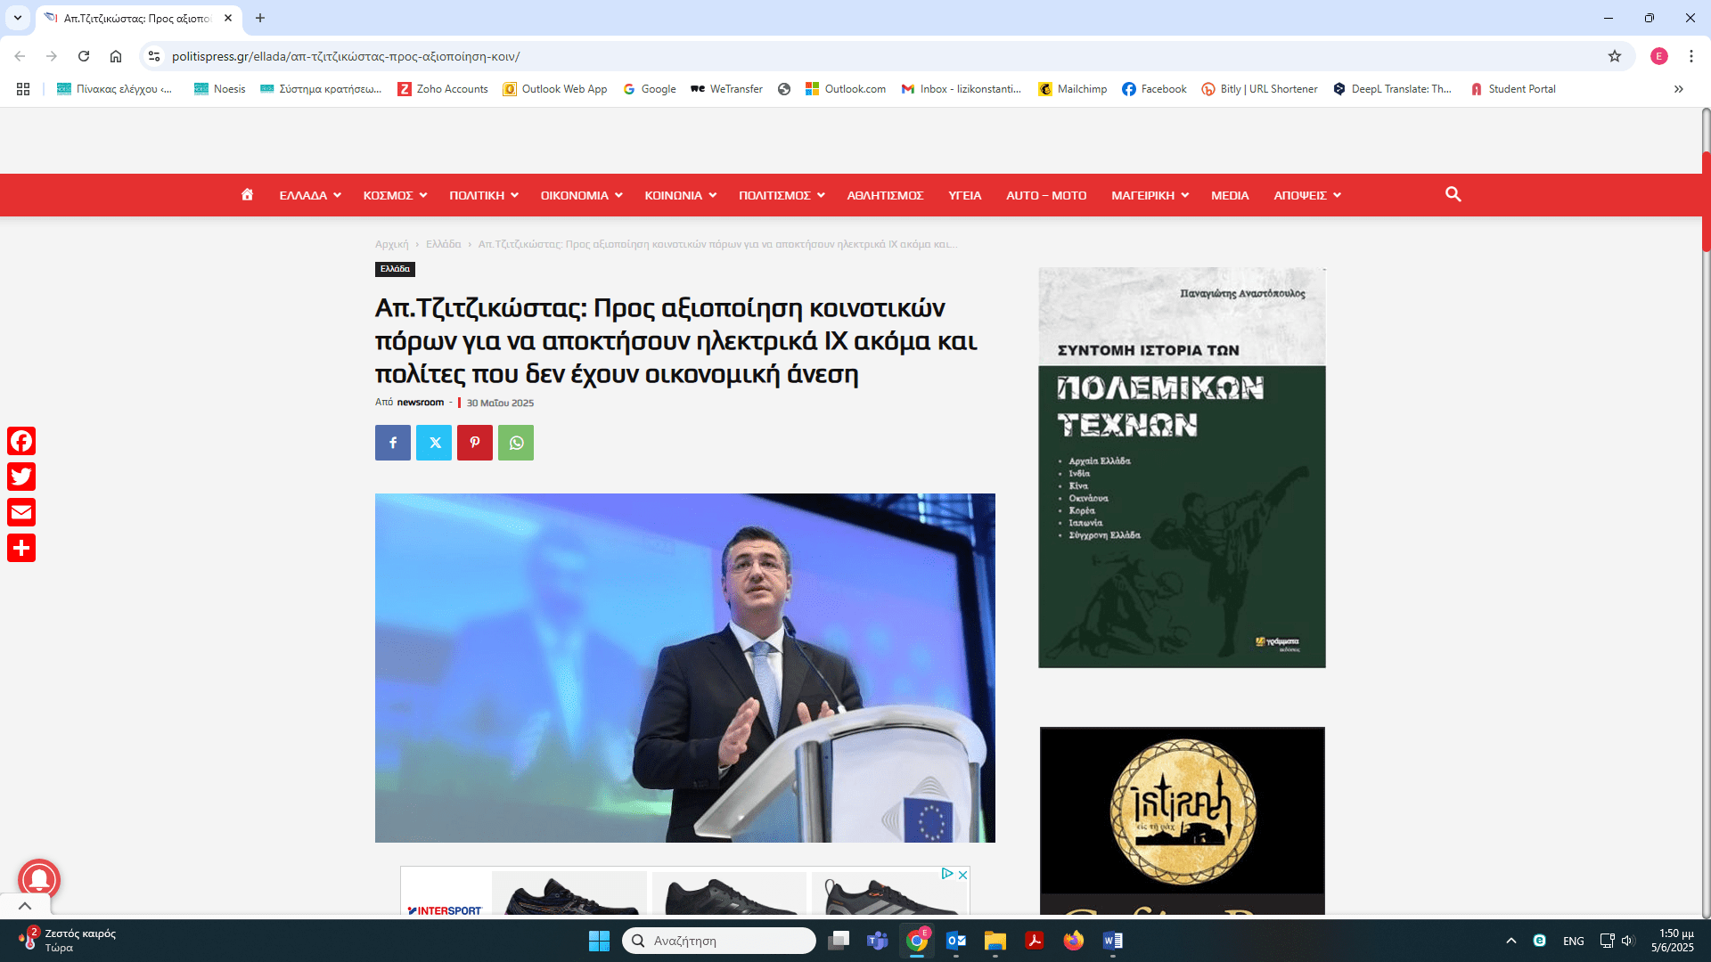This screenshot has height=962, width=1711.
Task: Click the newsroom author link
Action: pyautogui.click(x=420, y=403)
